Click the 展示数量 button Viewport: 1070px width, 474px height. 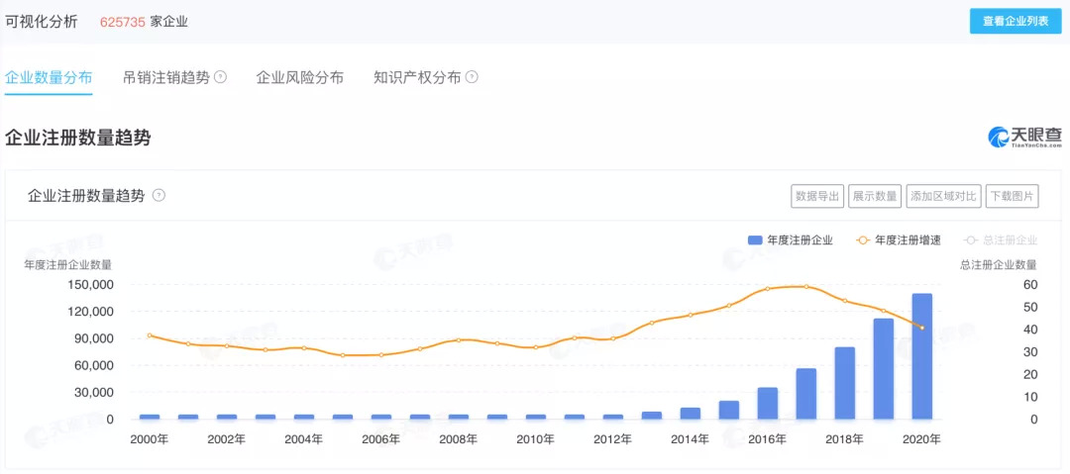coord(875,197)
